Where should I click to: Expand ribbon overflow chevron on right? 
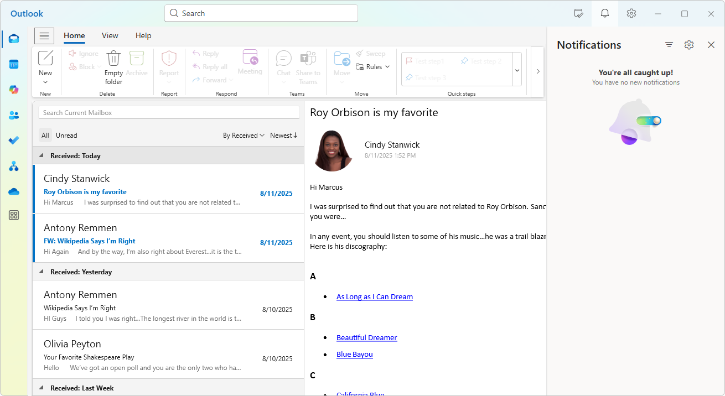(537, 71)
